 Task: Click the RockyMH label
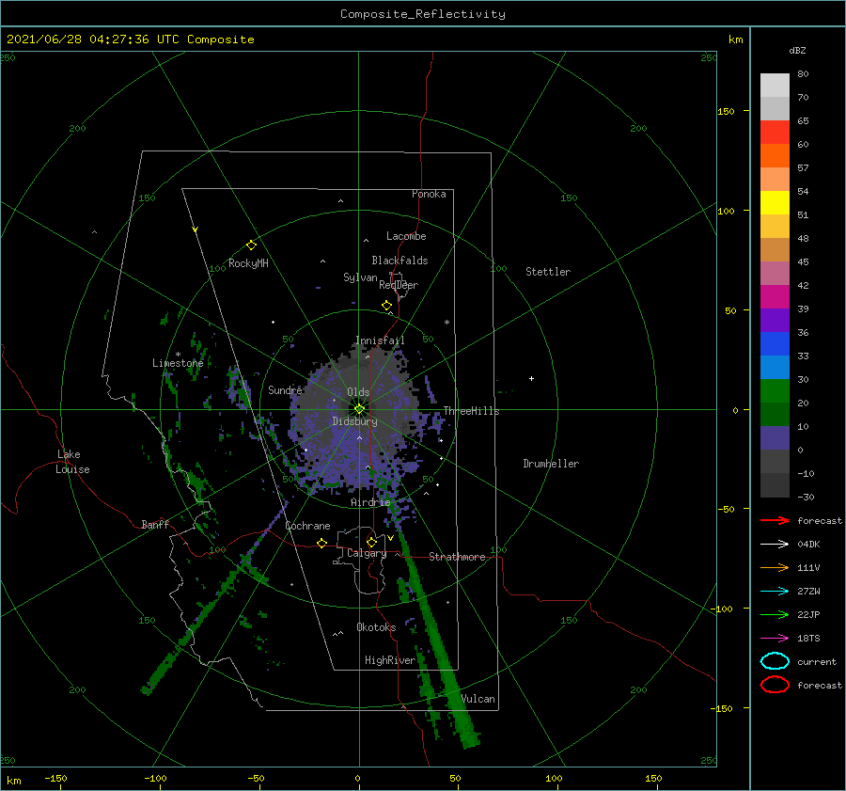tap(248, 263)
